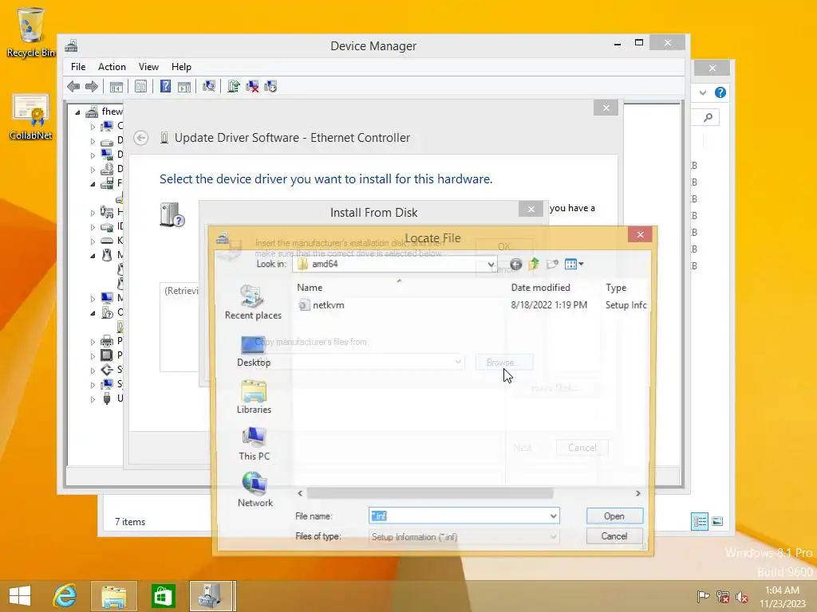817x612 pixels.
Task: Click network status icon in system tray
Action: coord(722,596)
